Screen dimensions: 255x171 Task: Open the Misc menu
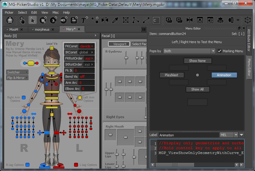point(56,12)
